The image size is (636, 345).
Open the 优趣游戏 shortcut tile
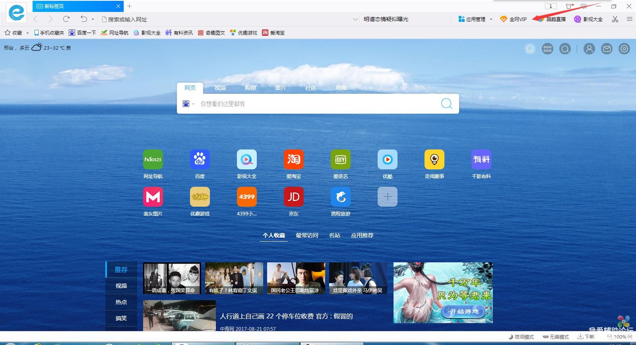click(x=200, y=197)
